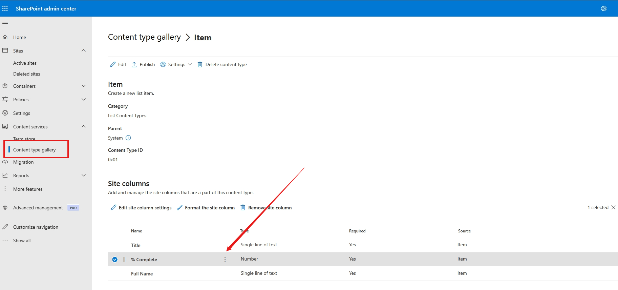This screenshot has width=618, height=290.
Task: Click the Sites icon in sidebar
Action: (x=5, y=50)
